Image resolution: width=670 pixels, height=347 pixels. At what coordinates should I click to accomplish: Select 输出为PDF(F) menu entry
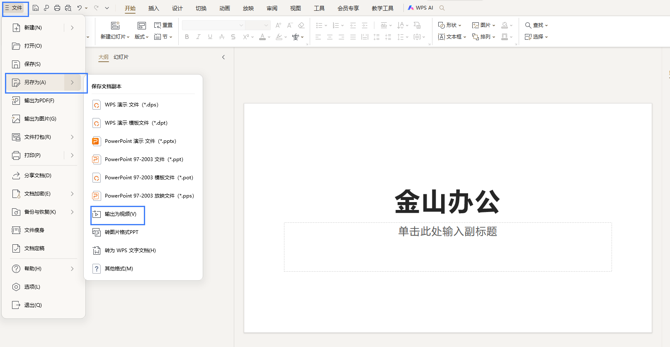click(x=44, y=101)
